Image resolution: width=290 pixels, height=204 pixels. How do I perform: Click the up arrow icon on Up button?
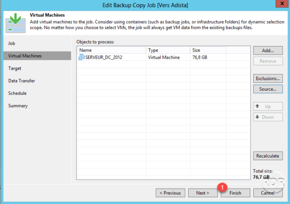click(257, 106)
